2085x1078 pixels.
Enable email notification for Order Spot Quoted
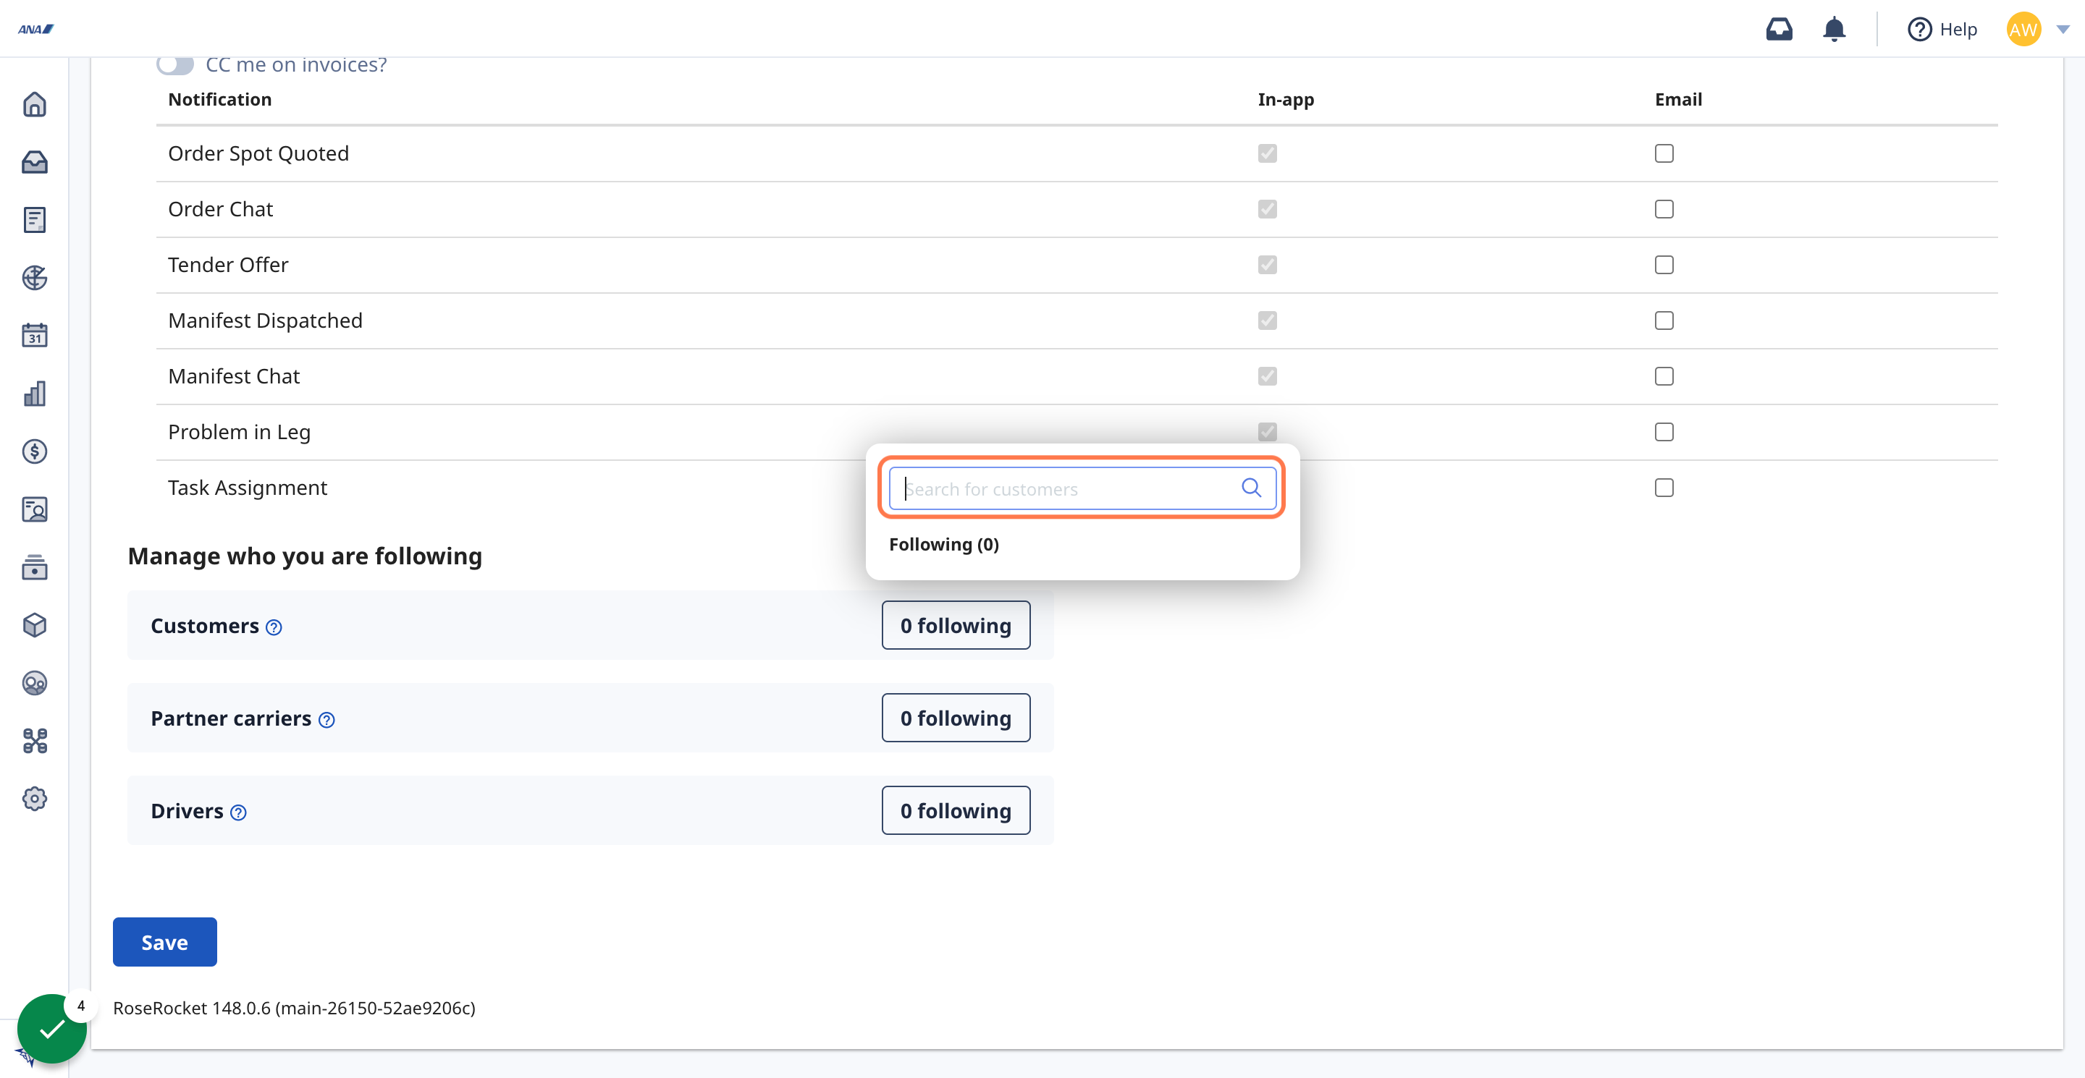[1664, 153]
